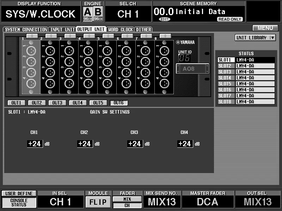This screenshot has width=282, height=211.
Task: Select SLOT4 in the STATUS list
Action: point(246,78)
